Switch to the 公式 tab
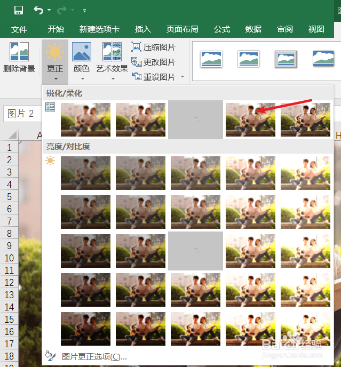The width and height of the screenshot is (341, 367). pos(222,29)
